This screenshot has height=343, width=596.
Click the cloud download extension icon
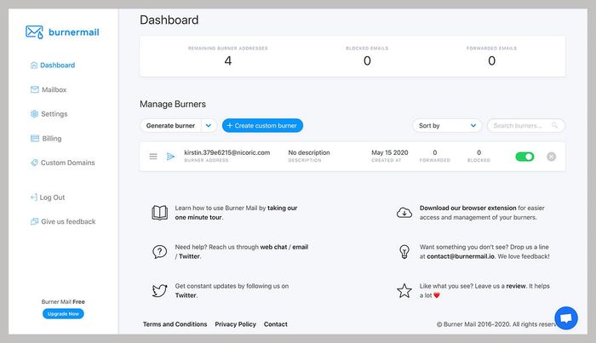click(405, 213)
